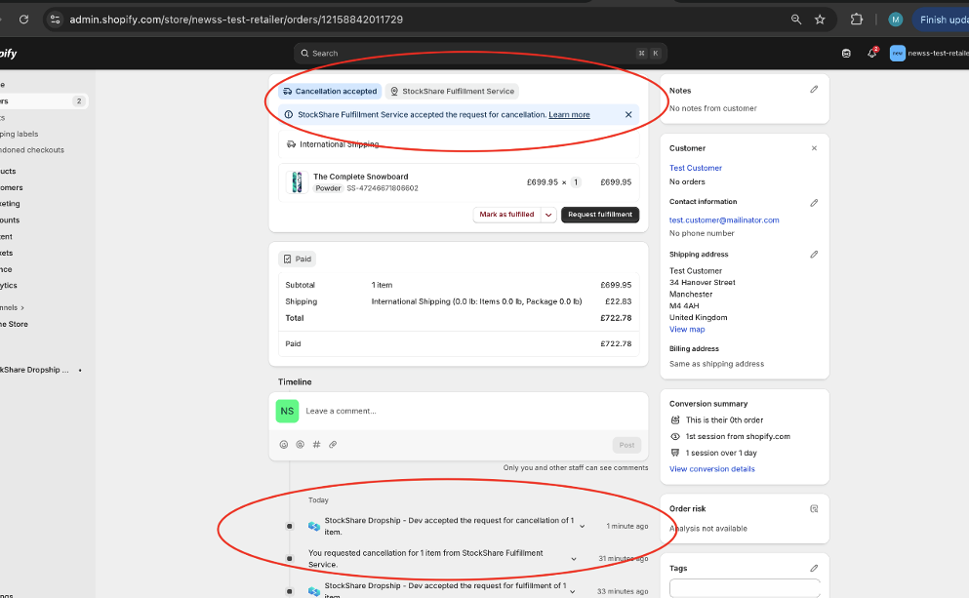The width and height of the screenshot is (969, 598).
Task: Click the Order risk analysis icon
Action: pos(814,509)
